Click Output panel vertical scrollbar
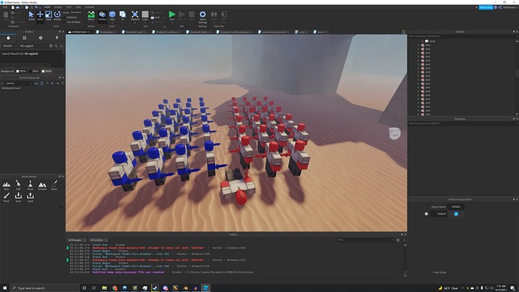 pos(405,260)
